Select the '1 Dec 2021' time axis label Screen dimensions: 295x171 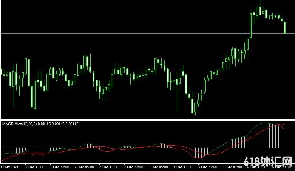(10, 167)
